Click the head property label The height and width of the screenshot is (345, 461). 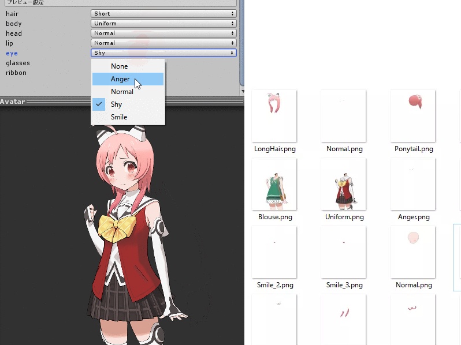[13, 33]
